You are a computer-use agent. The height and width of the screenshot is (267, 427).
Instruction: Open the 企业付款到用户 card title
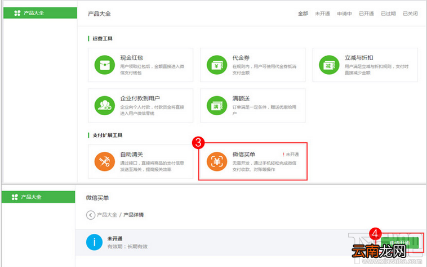(x=140, y=98)
